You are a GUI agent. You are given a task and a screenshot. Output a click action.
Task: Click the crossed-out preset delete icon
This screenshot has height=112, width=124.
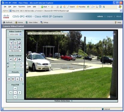coord(13,79)
